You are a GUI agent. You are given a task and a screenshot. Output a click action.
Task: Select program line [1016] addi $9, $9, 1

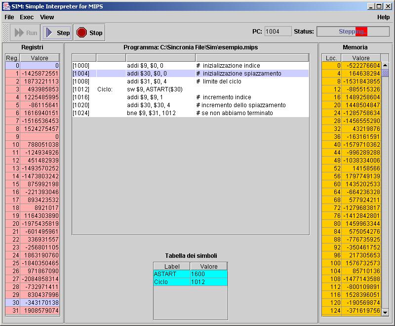190,97
